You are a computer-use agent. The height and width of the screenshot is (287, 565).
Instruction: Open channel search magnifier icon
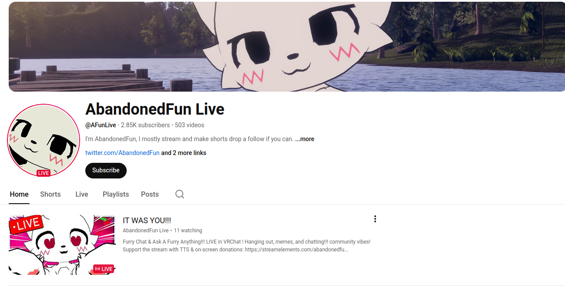[x=180, y=194]
